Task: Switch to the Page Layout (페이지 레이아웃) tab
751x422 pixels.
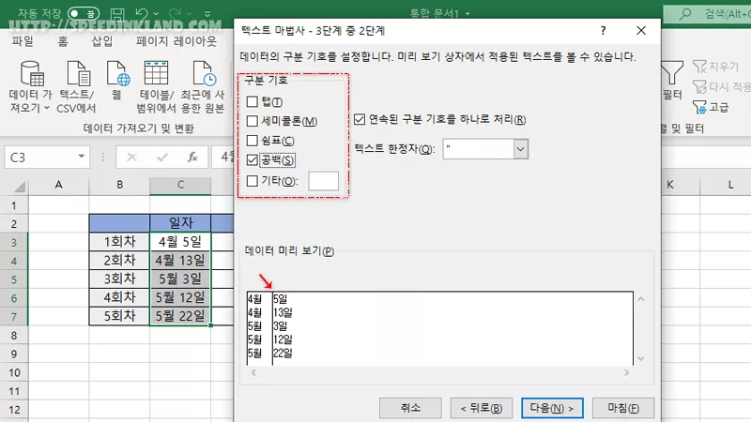Action: pyautogui.click(x=176, y=41)
